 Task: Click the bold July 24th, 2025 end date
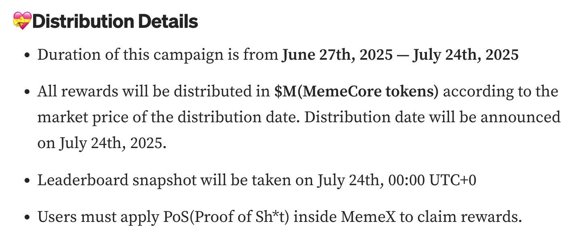click(466, 54)
